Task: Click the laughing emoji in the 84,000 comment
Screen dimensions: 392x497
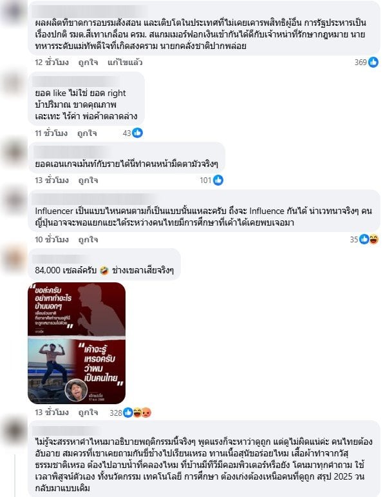Action: (x=104, y=270)
